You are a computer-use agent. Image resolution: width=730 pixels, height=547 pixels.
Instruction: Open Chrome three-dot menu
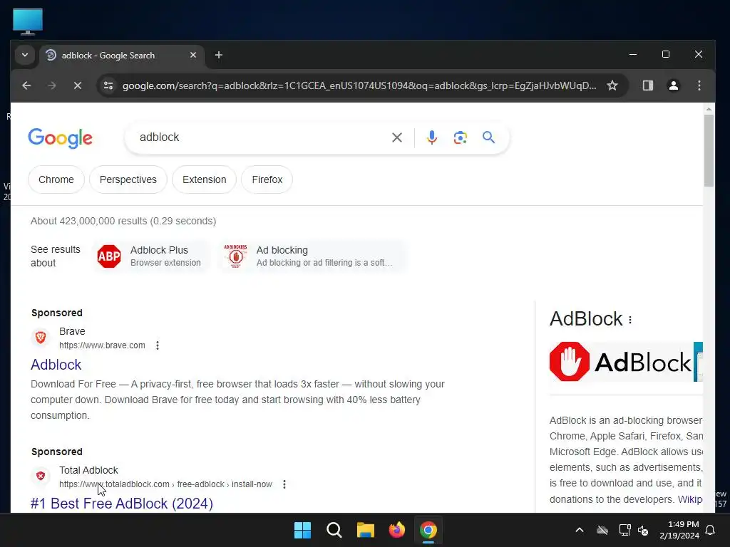click(699, 85)
